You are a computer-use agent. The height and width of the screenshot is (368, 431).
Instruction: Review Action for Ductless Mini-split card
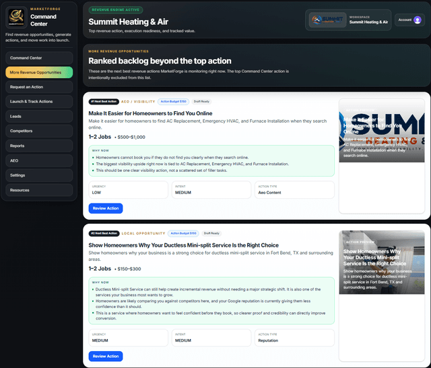coord(106,356)
